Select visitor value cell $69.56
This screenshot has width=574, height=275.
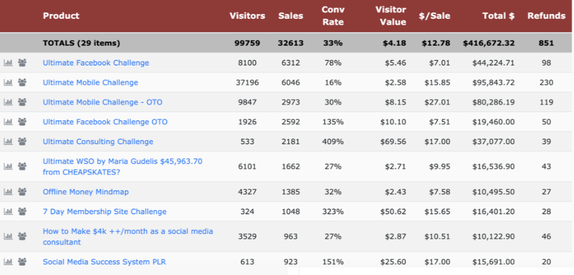point(394,142)
